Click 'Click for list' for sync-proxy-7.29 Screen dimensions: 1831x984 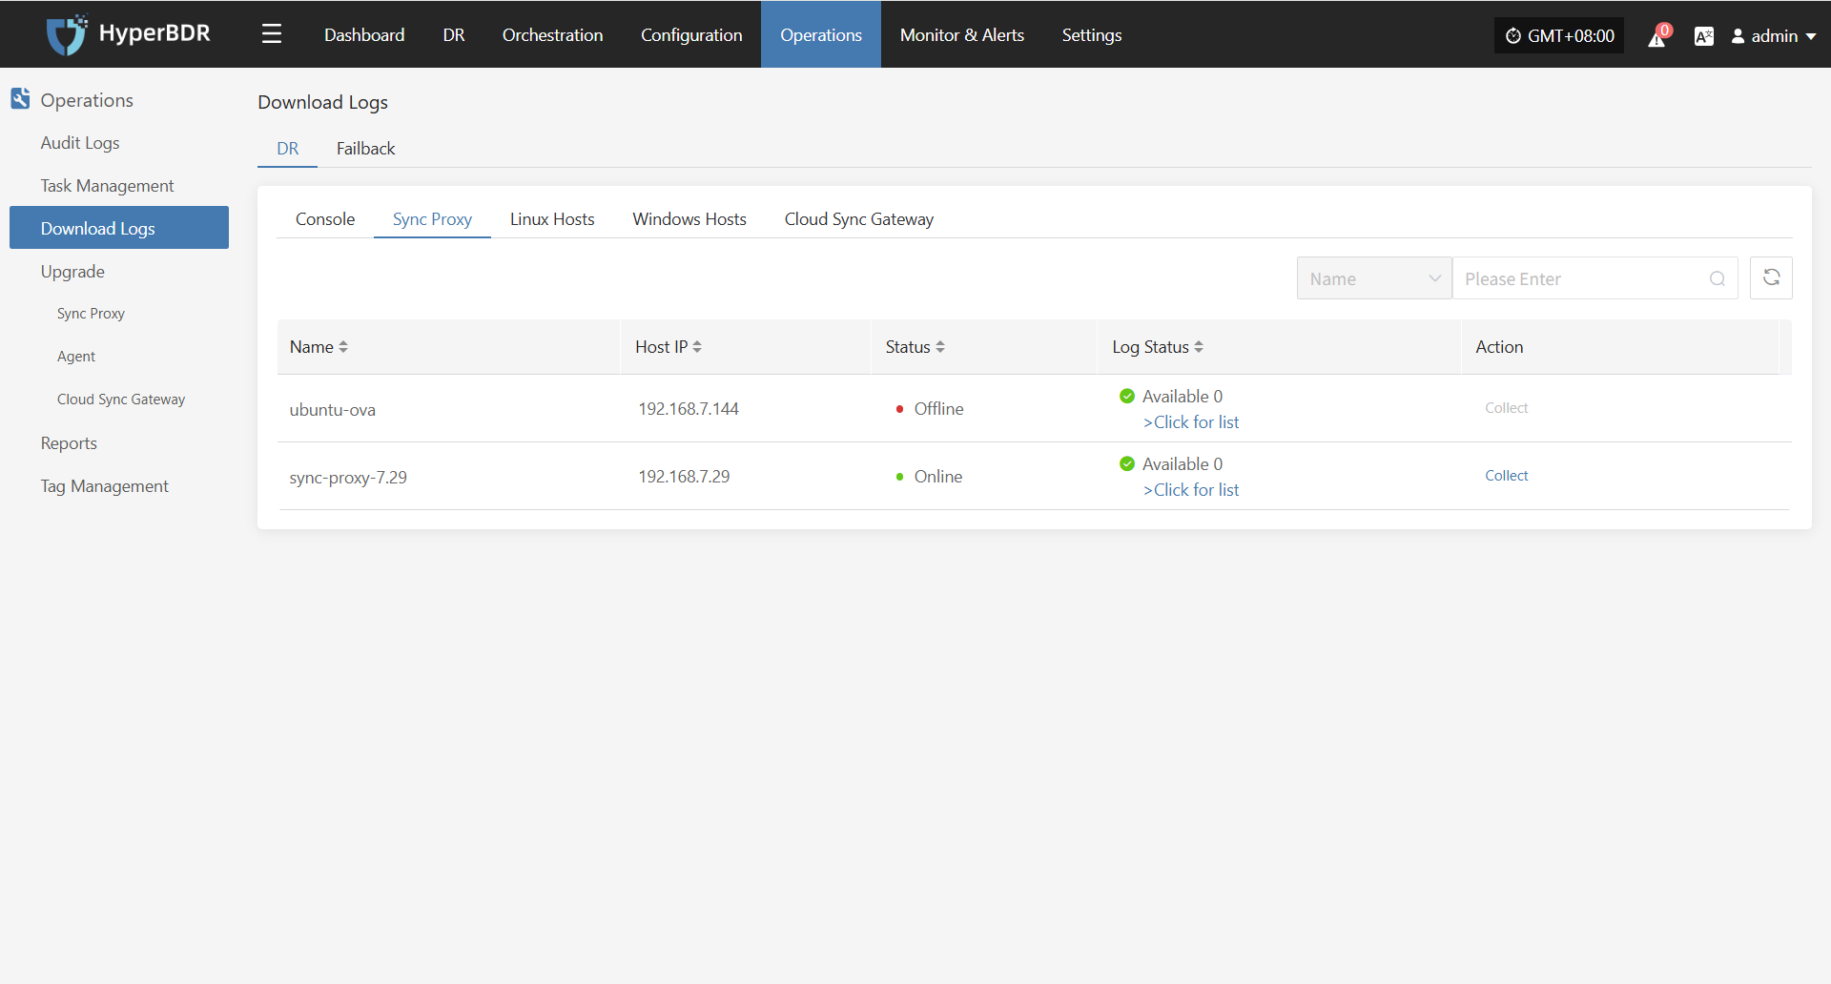(x=1191, y=490)
